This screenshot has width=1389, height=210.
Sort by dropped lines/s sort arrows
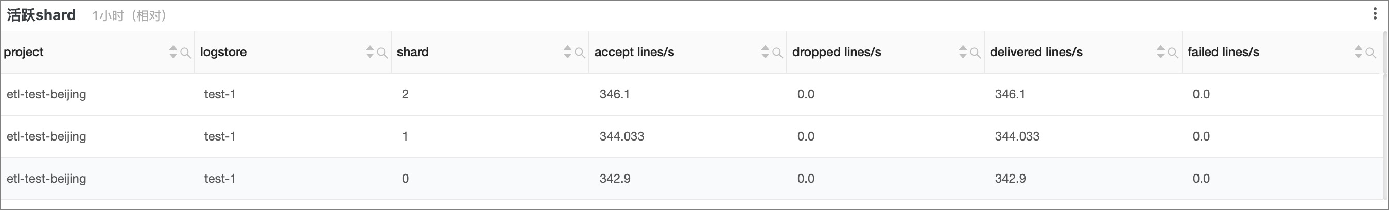coord(963,51)
